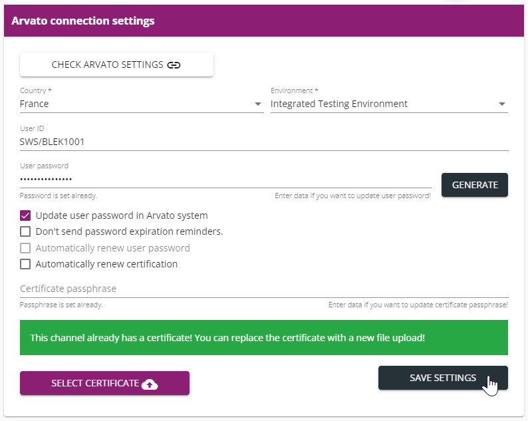Click 'Enter data if you want to update certificate passphrase!' hint
528x421 pixels.
[x=418, y=305]
